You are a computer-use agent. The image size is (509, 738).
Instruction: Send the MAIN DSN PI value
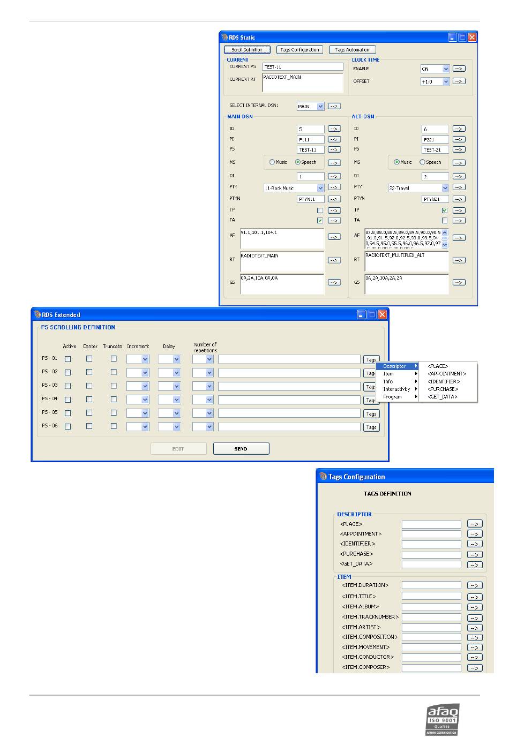(x=334, y=139)
